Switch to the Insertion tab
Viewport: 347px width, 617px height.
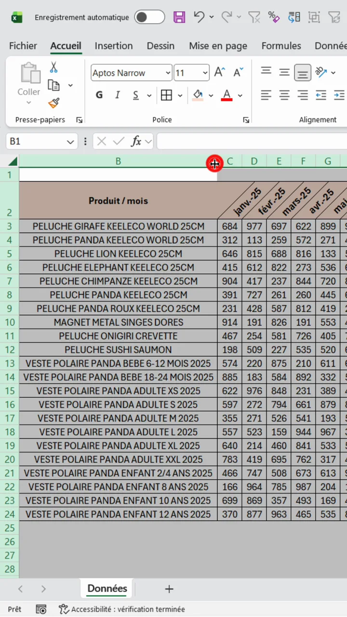(x=114, y=46)
